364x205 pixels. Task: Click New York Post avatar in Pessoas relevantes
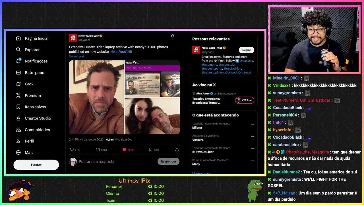coord(196,50)
